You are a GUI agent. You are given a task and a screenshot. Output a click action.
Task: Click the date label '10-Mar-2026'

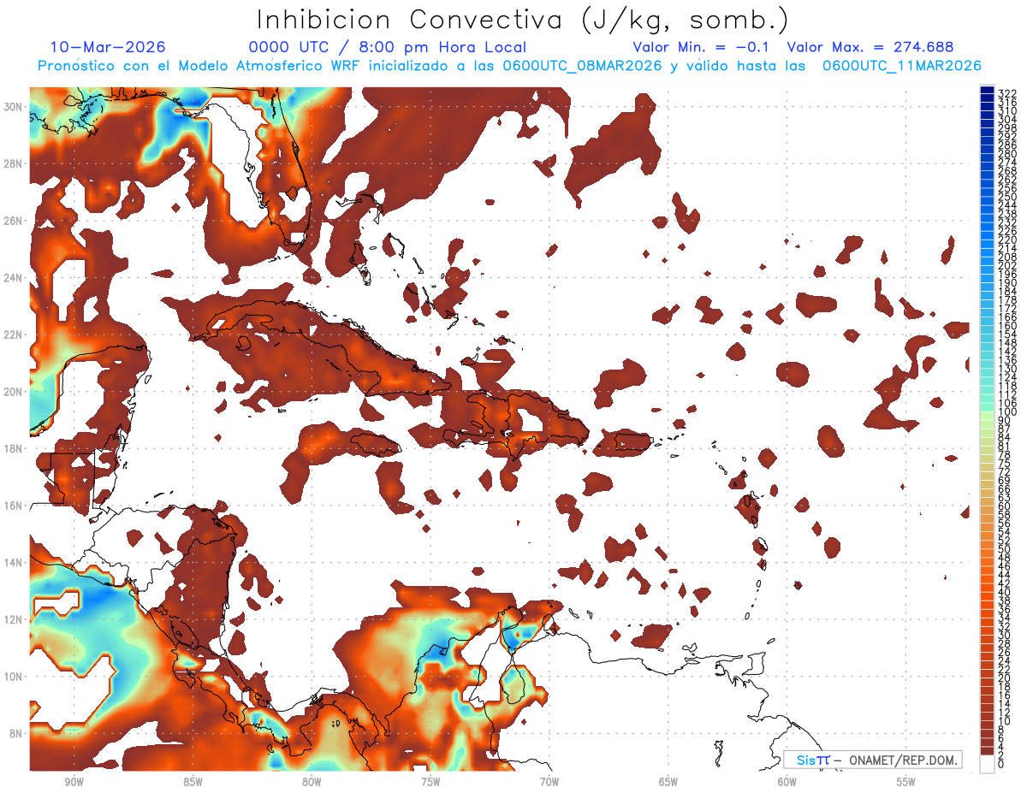pyautogui.click(x=108, y=47)
